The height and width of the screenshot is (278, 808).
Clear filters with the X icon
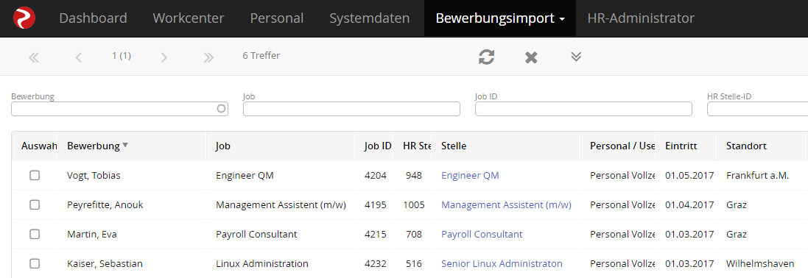(x=531, y=57)
